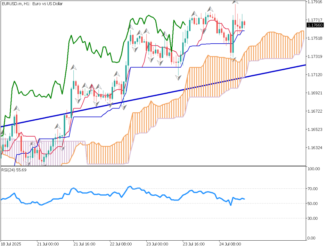Click the 30.00 RSI level label
This screenshot has height=248, width=328.
point(312,218)
